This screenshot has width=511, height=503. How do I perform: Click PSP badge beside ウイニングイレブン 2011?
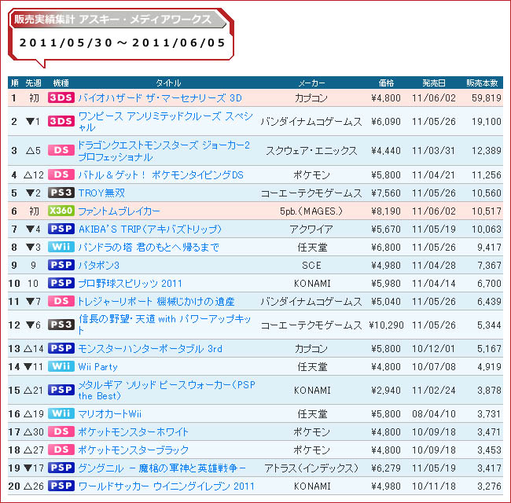61,486
